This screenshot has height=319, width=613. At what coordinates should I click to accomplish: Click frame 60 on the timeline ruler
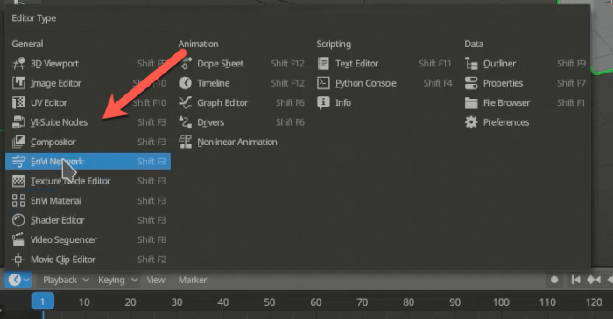click(315, 302)
